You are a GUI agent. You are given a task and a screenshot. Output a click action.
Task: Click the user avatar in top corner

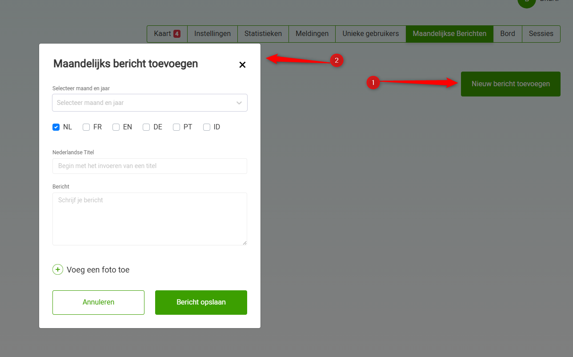[x=527, y=2]
